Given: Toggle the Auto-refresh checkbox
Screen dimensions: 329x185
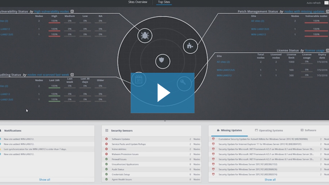Looking at the screenshot, I should pyautogui.click(x=327, y=3).
